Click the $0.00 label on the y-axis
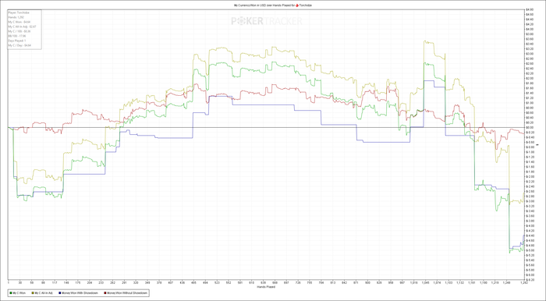 (x=530, y=127)
